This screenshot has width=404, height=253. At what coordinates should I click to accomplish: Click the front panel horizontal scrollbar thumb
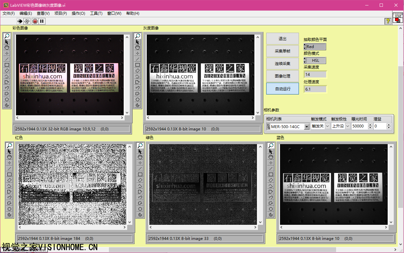tap(222, 250)
